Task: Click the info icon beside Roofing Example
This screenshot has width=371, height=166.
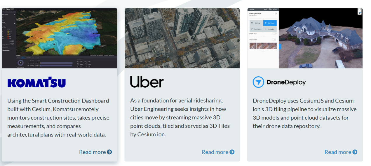Action: [276, 13]
